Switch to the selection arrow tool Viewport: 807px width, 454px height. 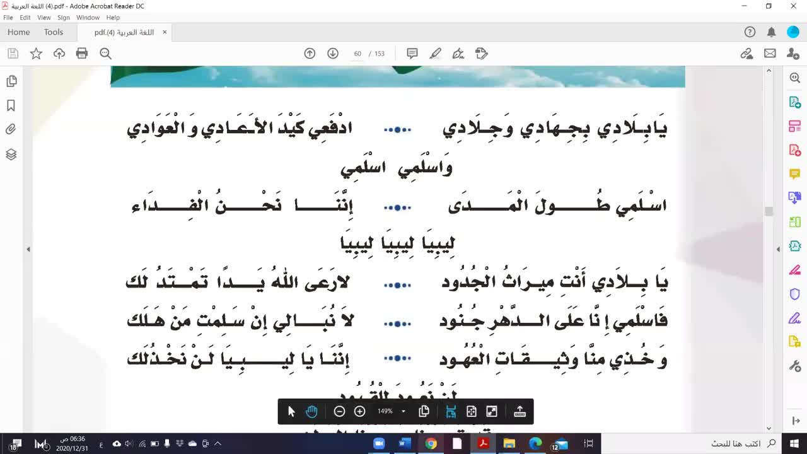pos(291,412)
